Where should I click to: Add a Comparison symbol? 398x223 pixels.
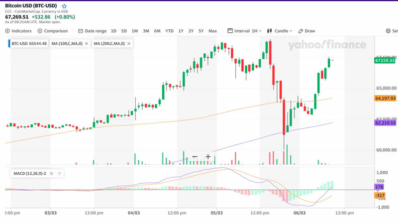pos(52,31)
